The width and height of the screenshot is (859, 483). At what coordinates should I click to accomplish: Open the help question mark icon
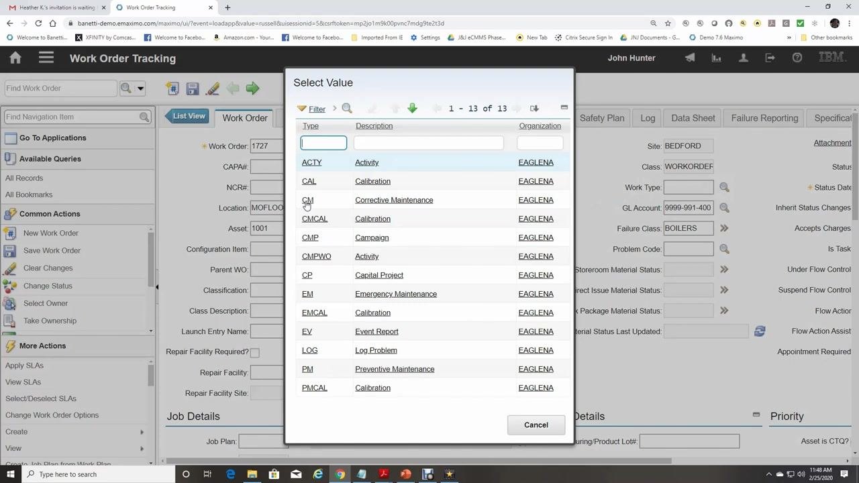tap(797, 58)
